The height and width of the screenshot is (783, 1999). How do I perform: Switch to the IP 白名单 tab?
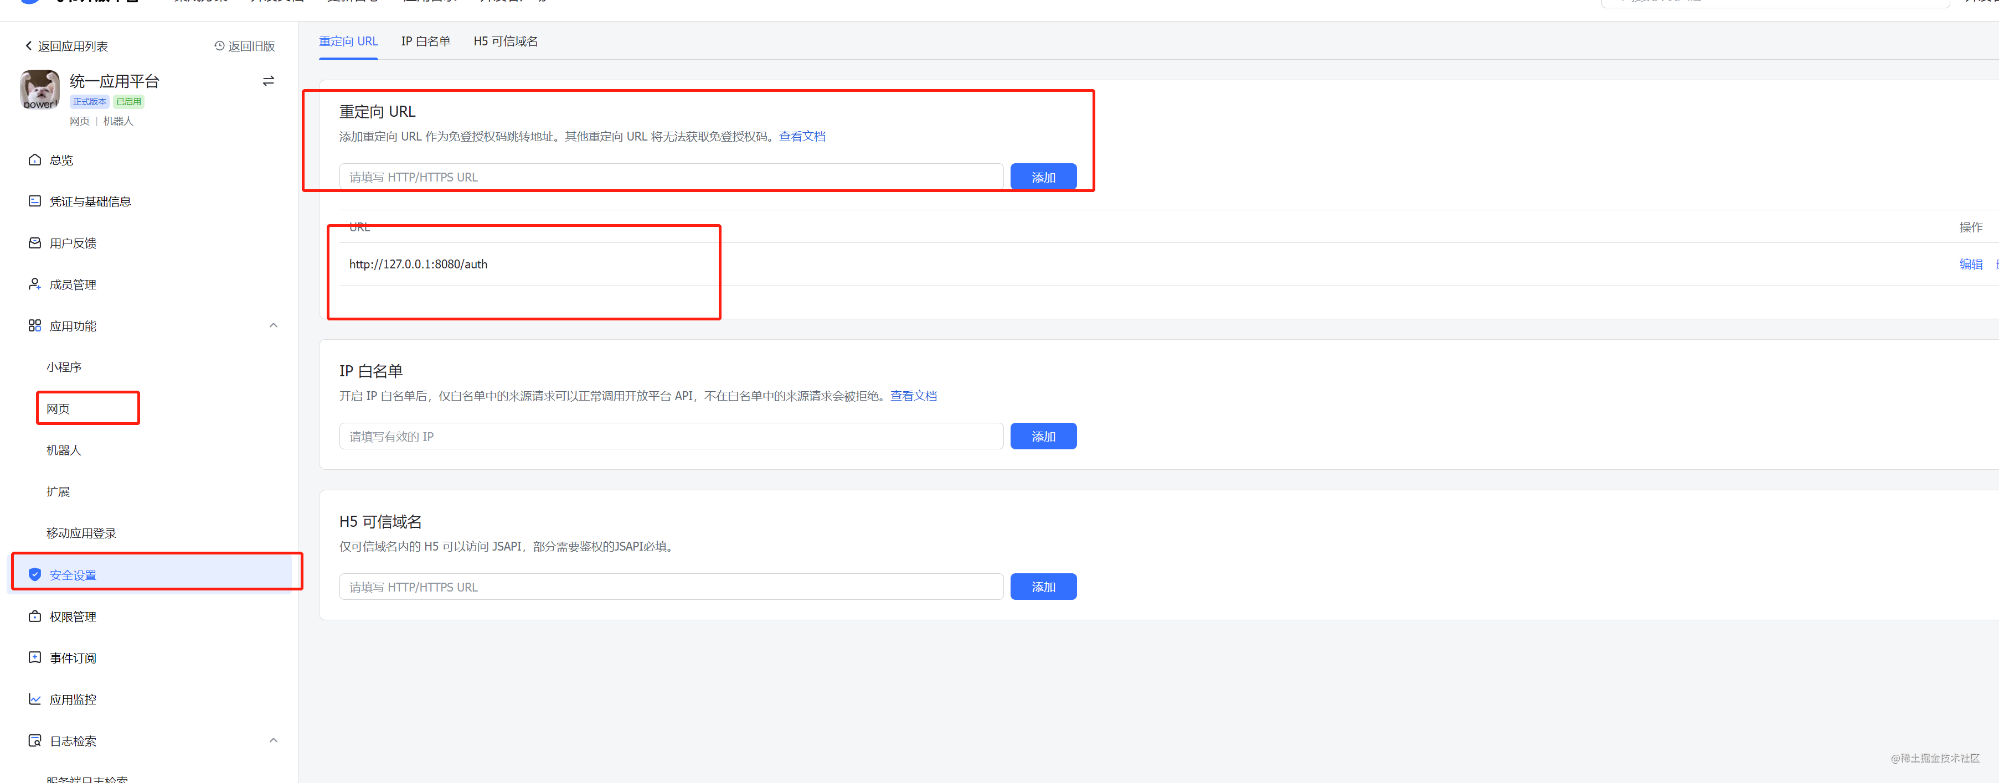(425, 41)
